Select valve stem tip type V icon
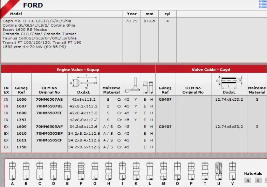Screen dimensions: 267x187 (232, 171)
